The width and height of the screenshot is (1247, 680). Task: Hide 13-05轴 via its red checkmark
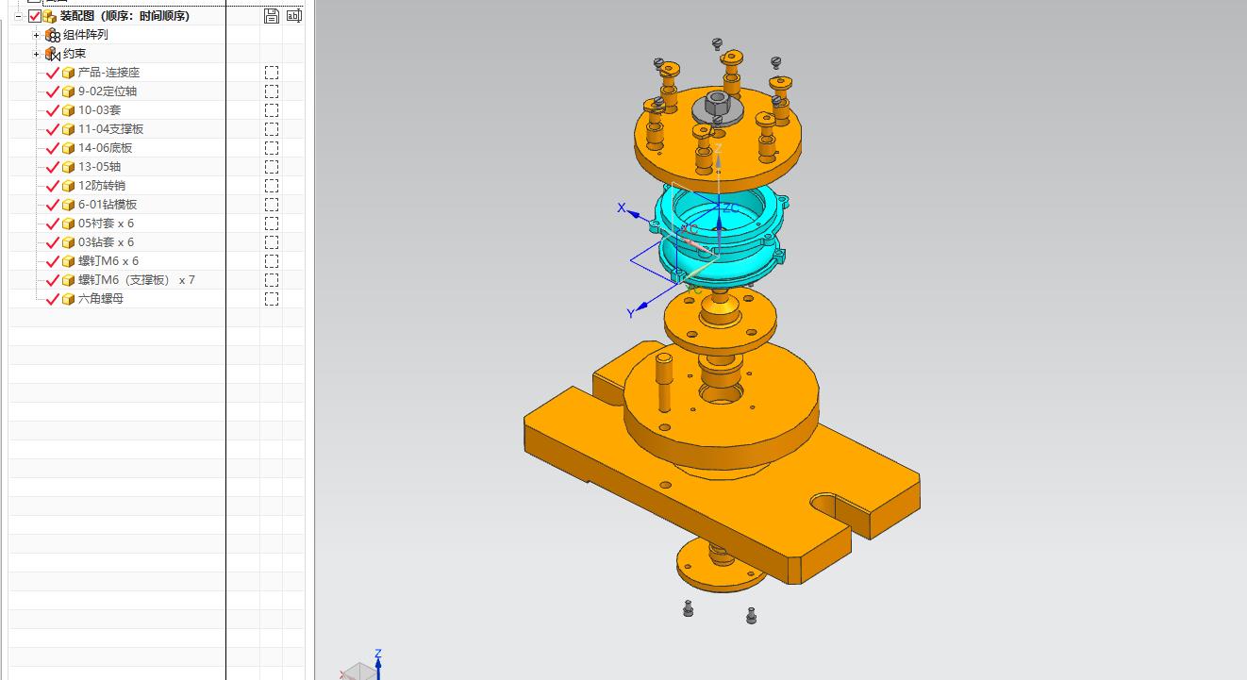click(53, 167)
